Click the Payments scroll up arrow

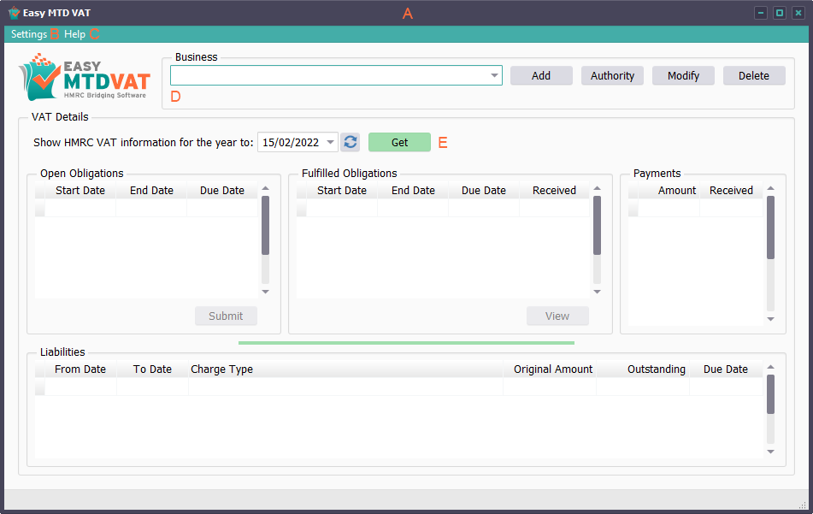click(770, 188)
